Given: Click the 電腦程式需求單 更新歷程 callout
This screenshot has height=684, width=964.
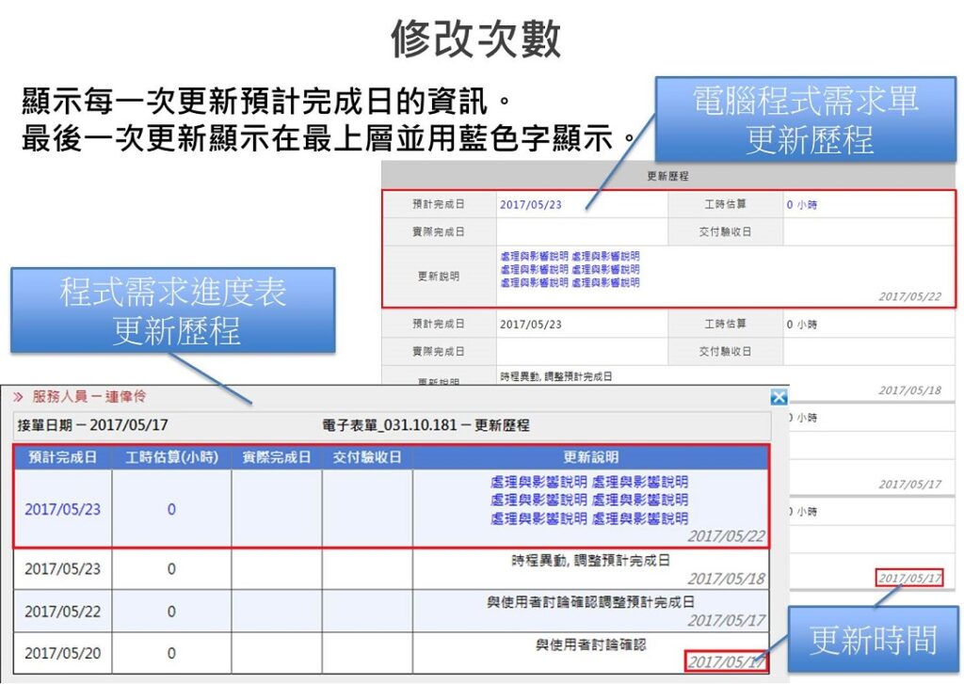Looking at the screenshot, I should click(805, 119).
